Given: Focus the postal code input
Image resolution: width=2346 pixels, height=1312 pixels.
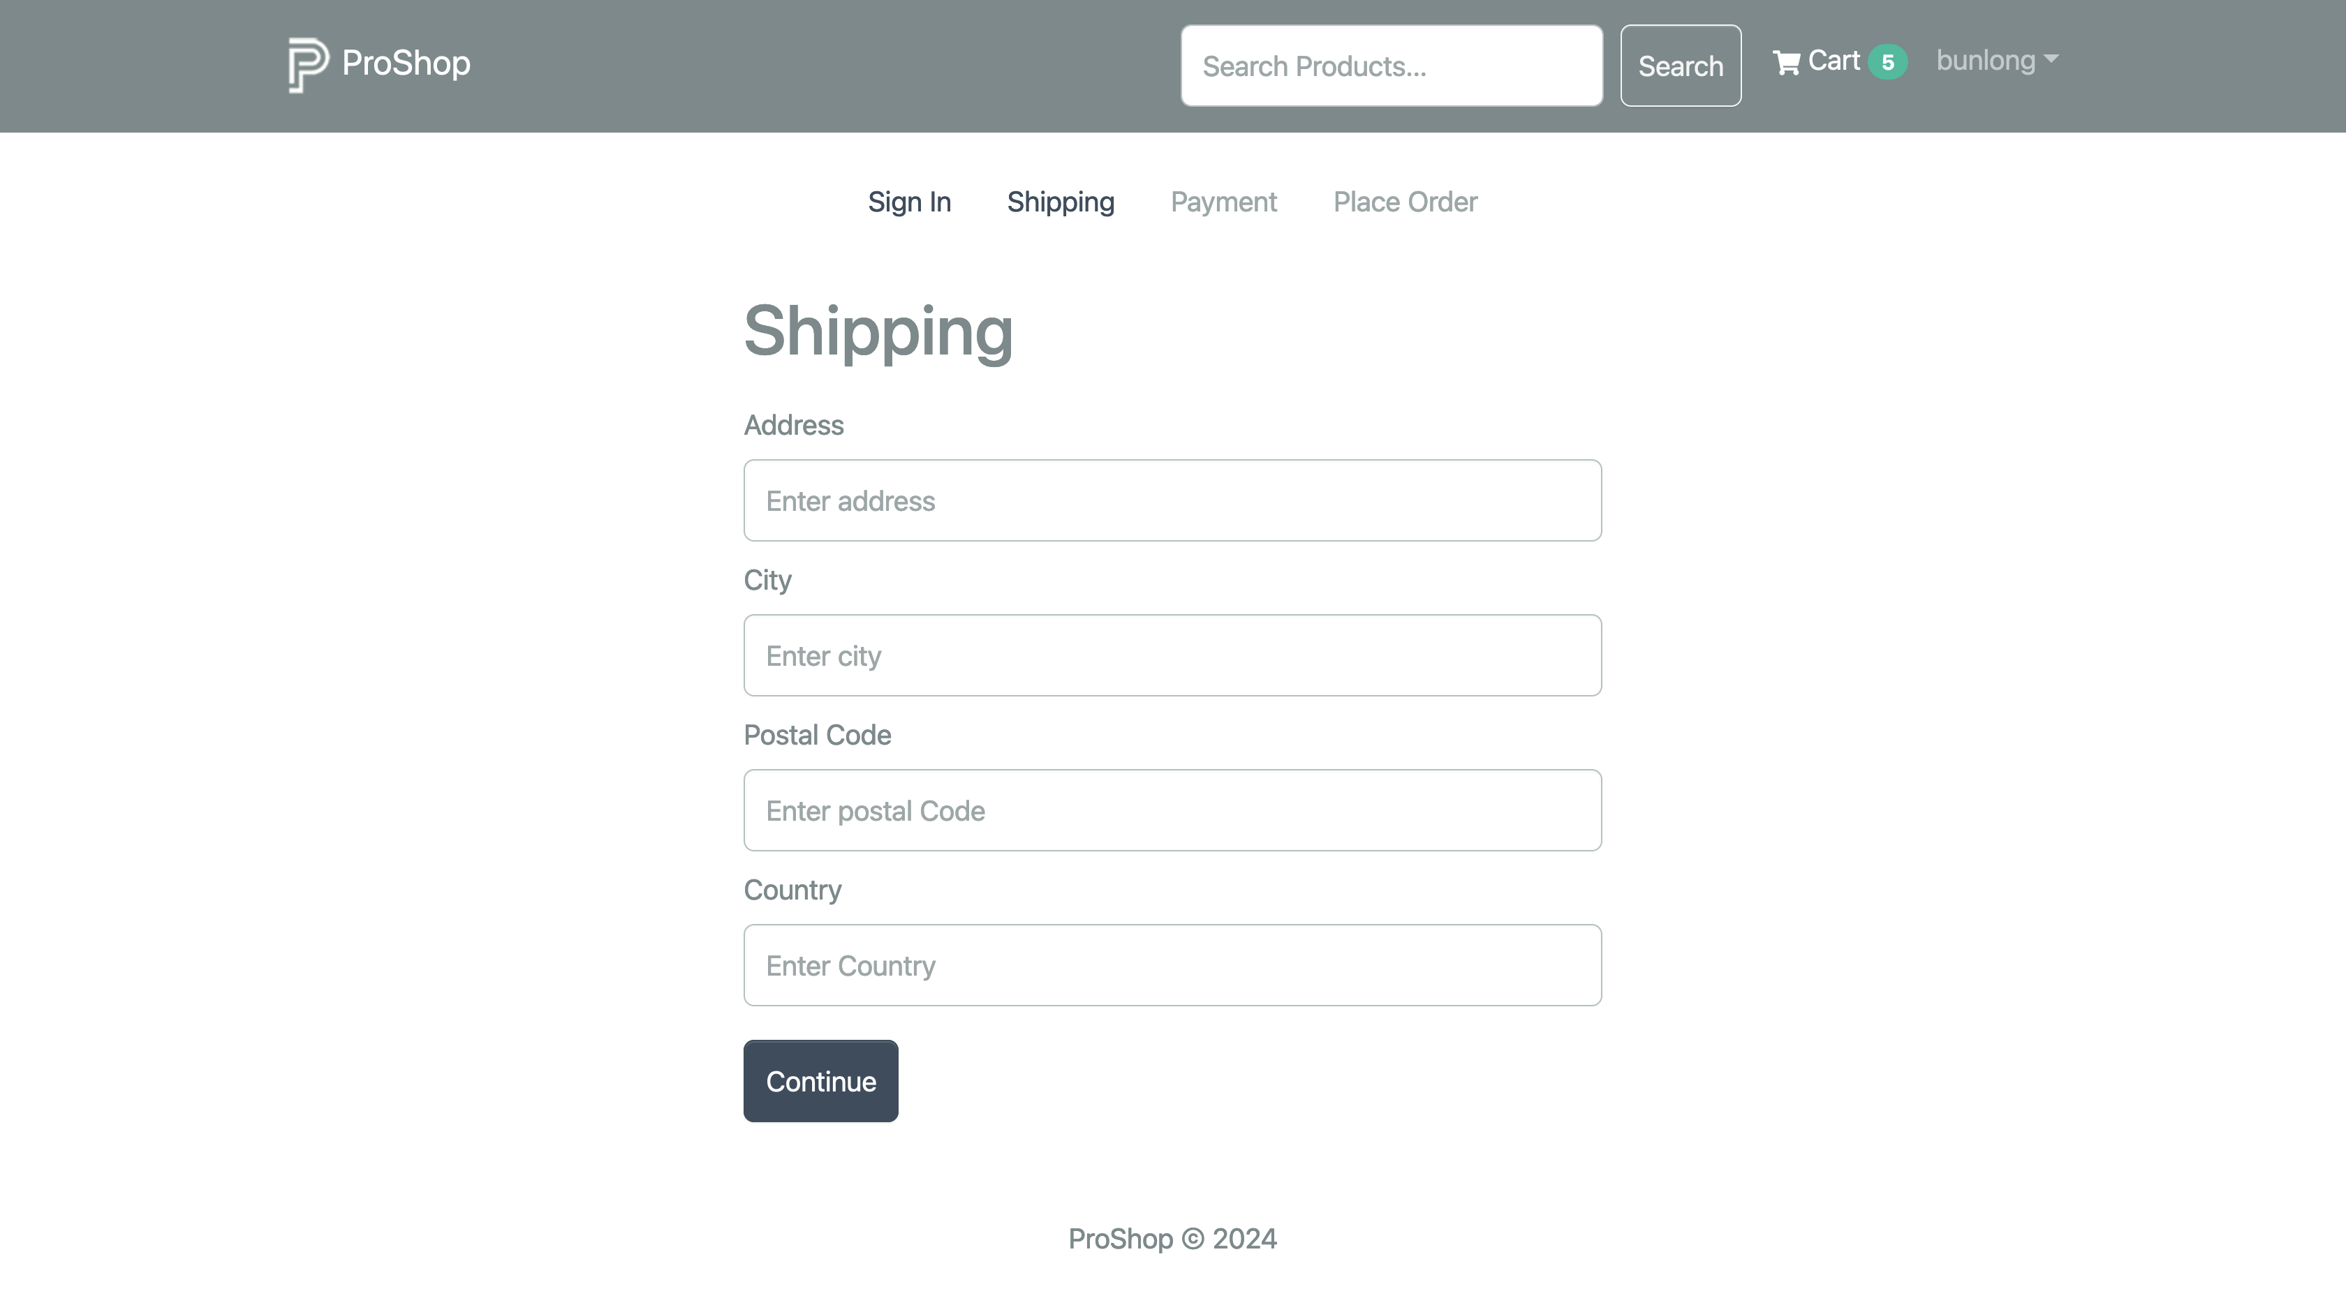Looking at the screenshot, I should [x=1172, y=810].
